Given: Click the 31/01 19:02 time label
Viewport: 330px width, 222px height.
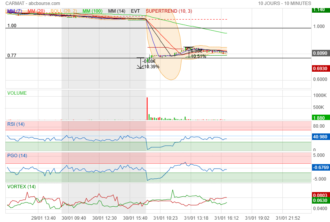Looking at the screenshot, I should (257, 218).
